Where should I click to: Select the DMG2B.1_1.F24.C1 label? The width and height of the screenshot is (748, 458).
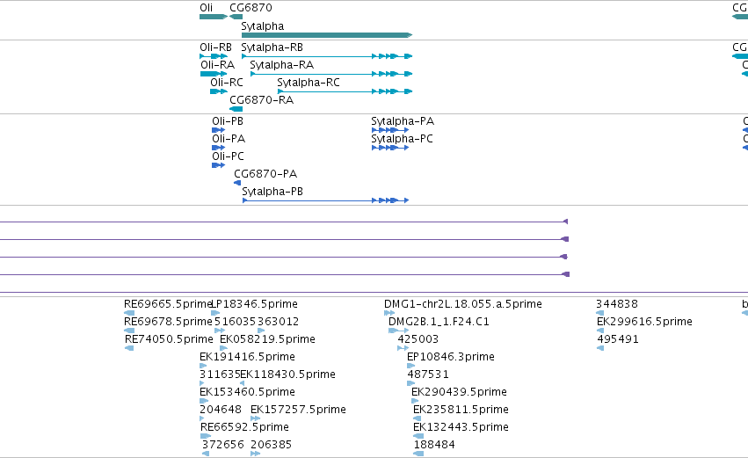[439, 322]
